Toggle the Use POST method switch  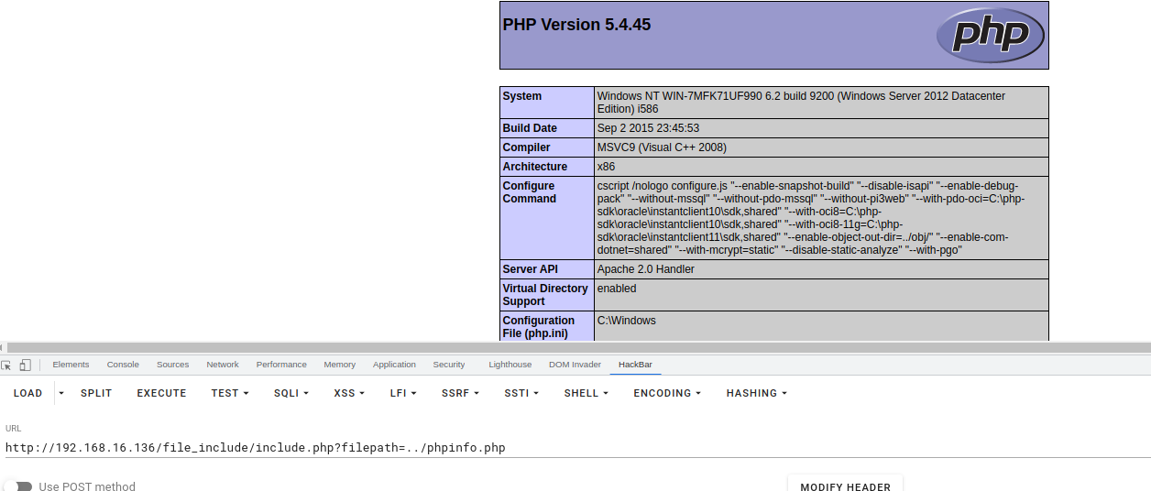17,486
